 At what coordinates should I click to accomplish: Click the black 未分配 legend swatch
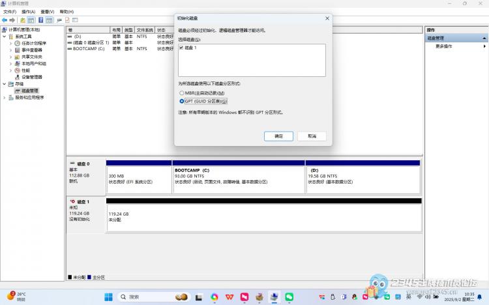tap(70, 277)
